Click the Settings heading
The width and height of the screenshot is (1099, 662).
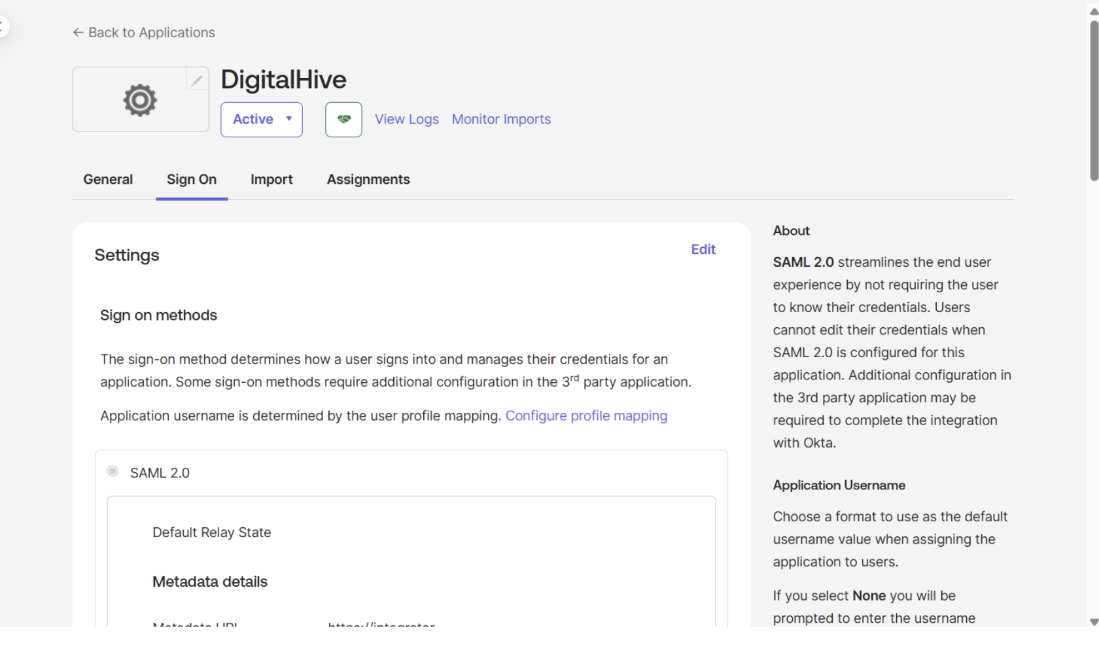click(127, 255)
